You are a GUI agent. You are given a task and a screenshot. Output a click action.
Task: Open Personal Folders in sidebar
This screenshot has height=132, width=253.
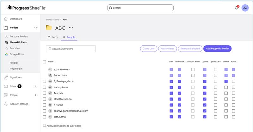(x=19, y=37)
